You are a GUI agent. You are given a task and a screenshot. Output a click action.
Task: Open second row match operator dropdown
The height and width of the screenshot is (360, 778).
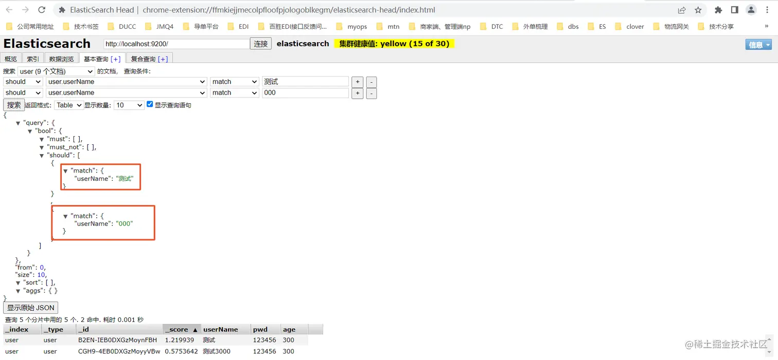234,93
